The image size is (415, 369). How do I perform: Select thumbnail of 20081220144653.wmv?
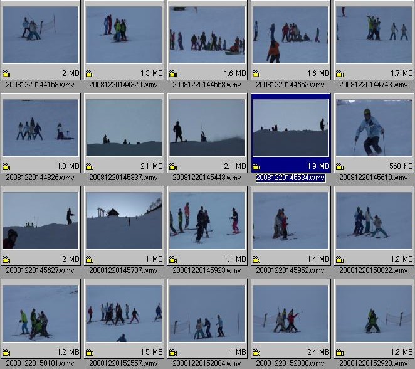(291, 35)
